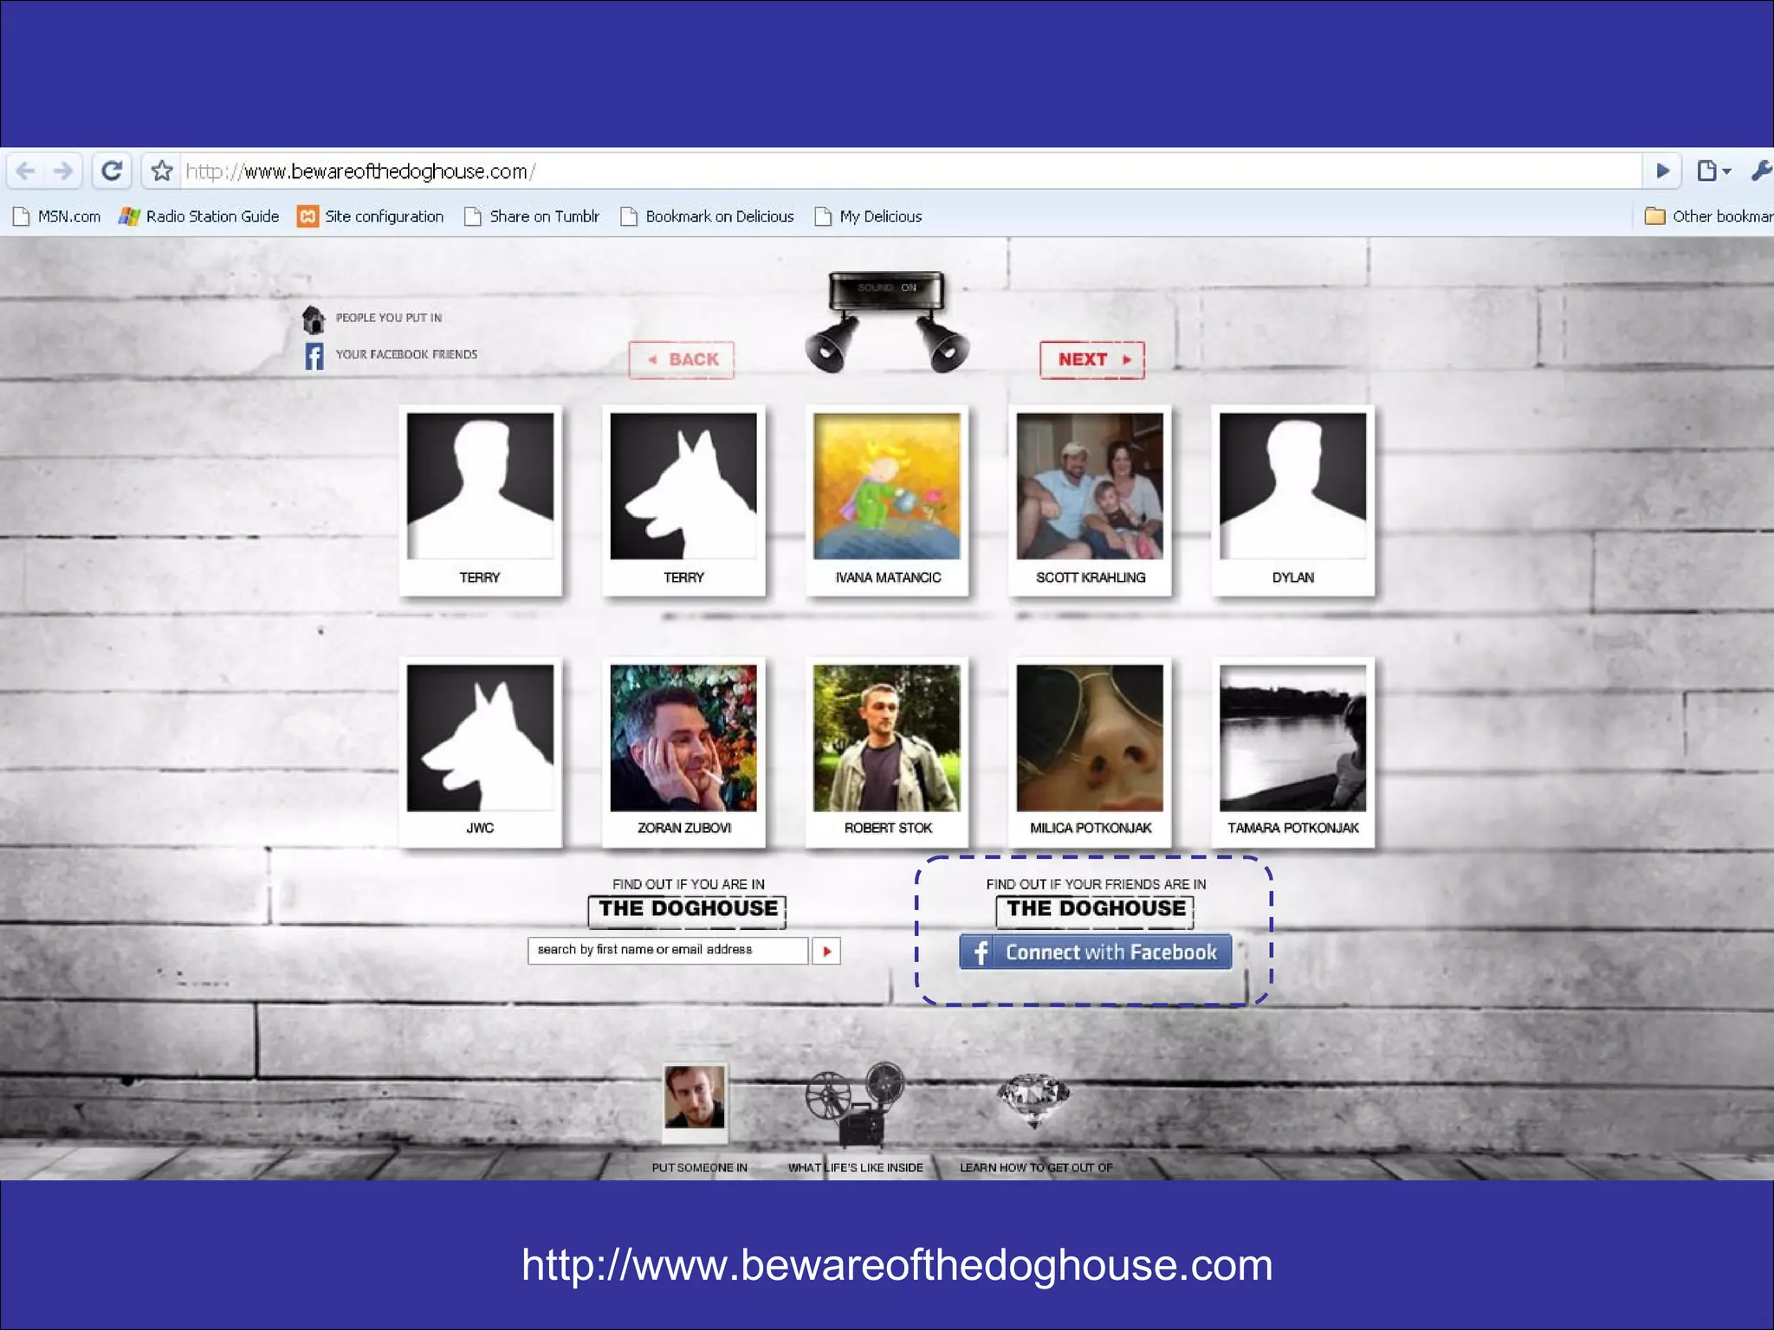The width and height of the screenshot is (1774, 1330).
Task: Open the My Delicious bookmark
Action: click(868, 216)
